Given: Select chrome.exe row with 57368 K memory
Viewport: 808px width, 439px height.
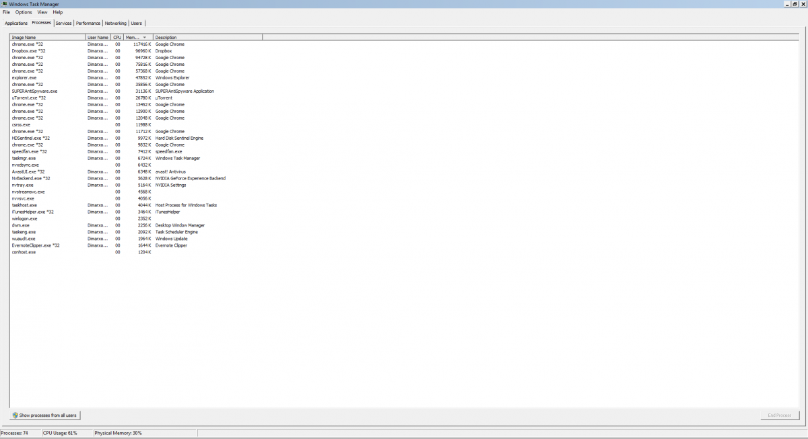Looking at the screenshot, I should coord(136,71).
